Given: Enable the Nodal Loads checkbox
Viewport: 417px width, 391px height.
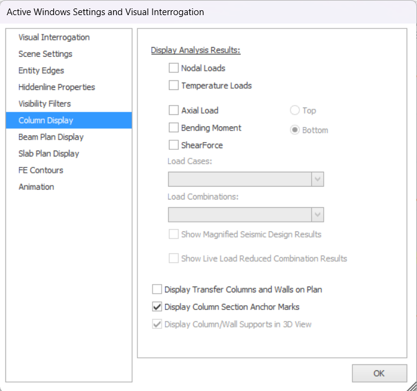Looking at the screenshot, I should click(x=174, y=68).
